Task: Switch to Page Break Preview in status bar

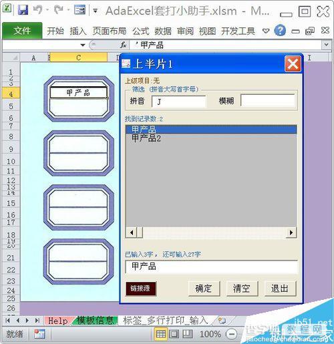Action: click(188, 334)
